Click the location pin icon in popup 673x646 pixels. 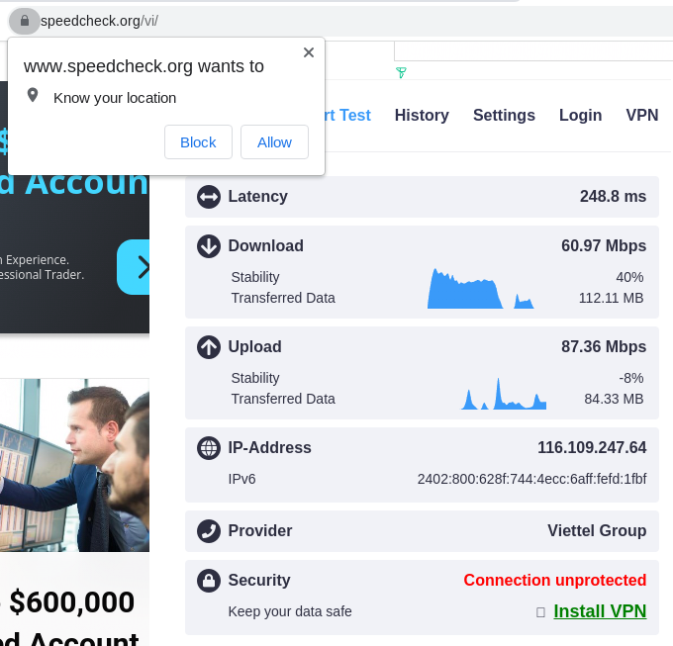coord(33,96)
